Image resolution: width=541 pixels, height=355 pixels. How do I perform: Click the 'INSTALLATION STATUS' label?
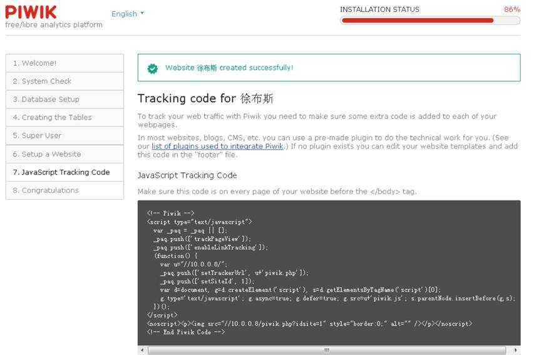point(379,9)
